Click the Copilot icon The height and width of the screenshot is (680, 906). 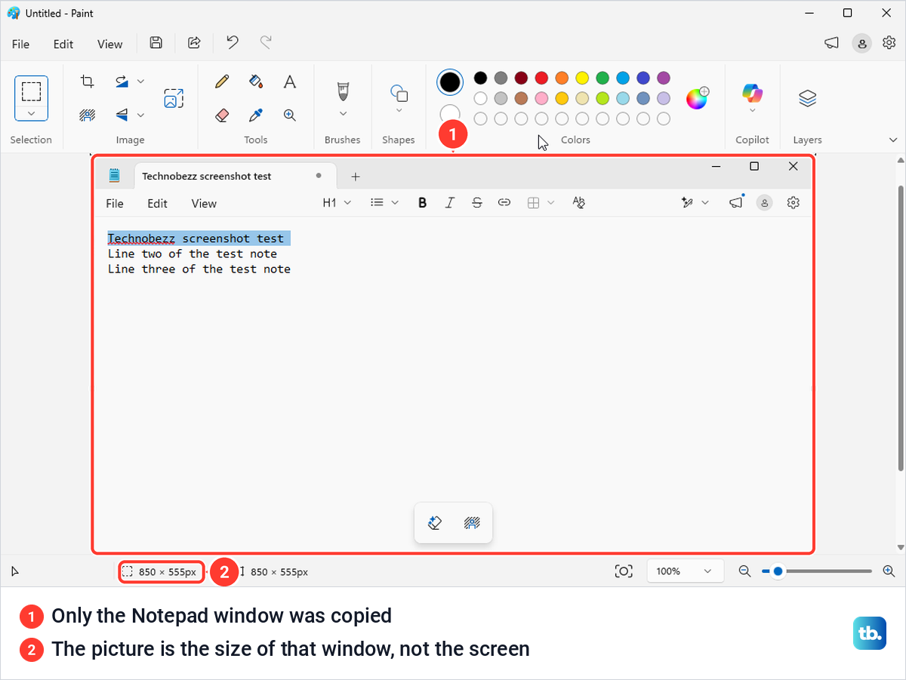point(753,93)
